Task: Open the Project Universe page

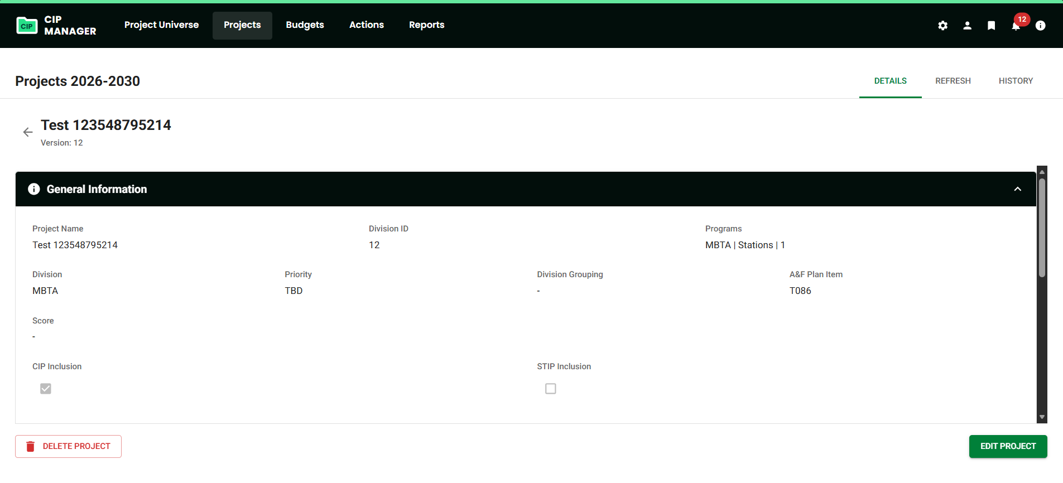Action: 161,25
